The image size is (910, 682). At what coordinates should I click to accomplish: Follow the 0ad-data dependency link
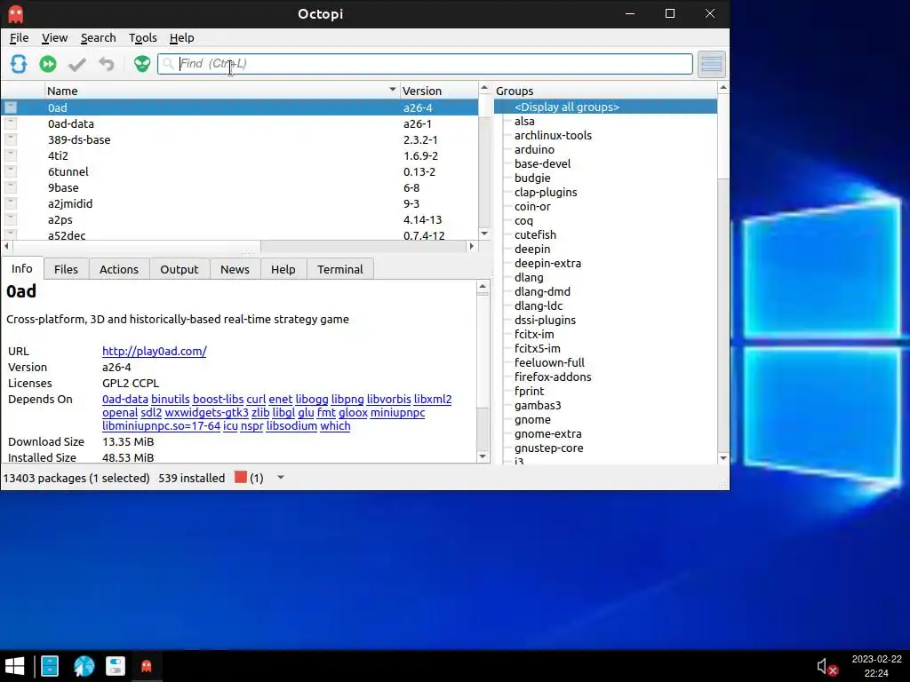tap(124, 399)
